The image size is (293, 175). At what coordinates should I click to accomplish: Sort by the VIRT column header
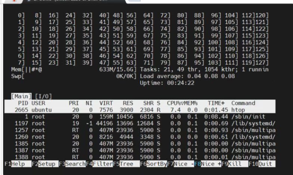[106, 103]
